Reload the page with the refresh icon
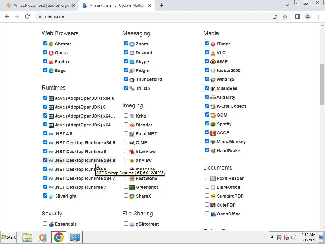This screenshot has width=325, height=244. click(27, 17)
